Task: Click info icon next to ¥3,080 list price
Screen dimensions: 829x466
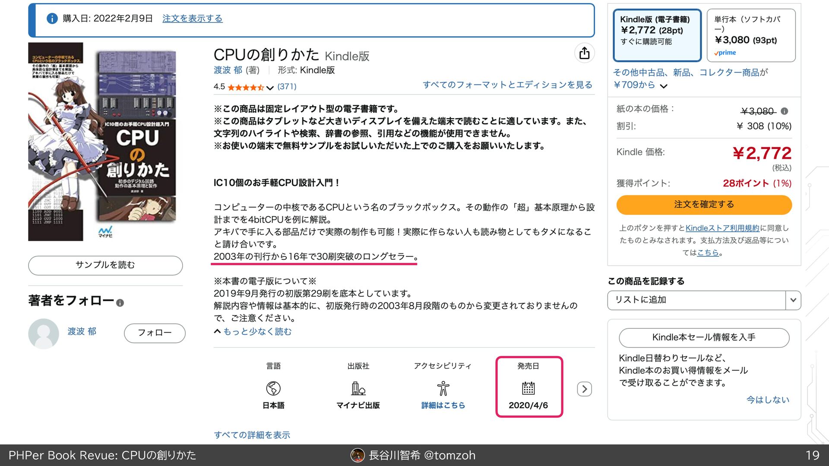Action: [x=785, y=111]
